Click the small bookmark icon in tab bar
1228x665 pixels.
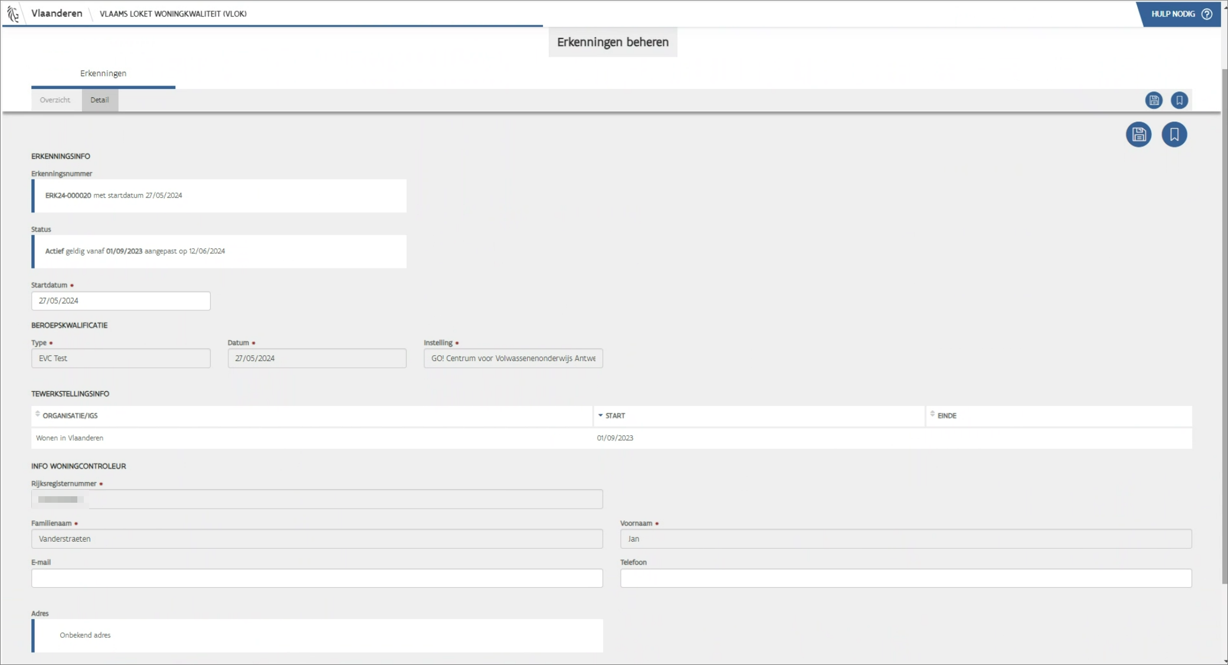tap(1179, 100)
